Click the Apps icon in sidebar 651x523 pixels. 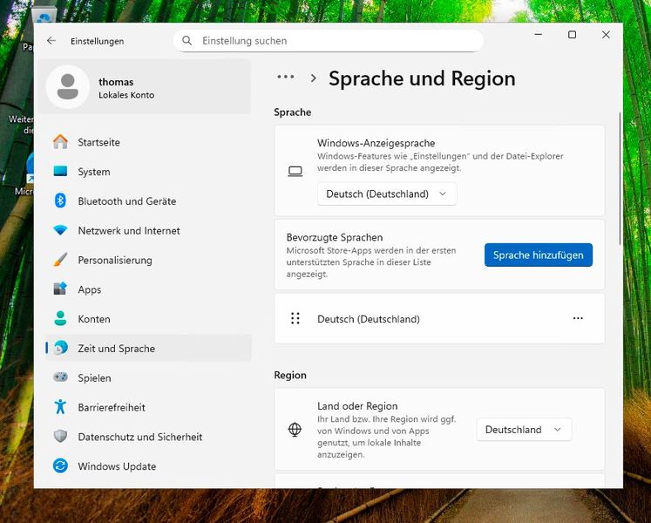click(60, 289)
